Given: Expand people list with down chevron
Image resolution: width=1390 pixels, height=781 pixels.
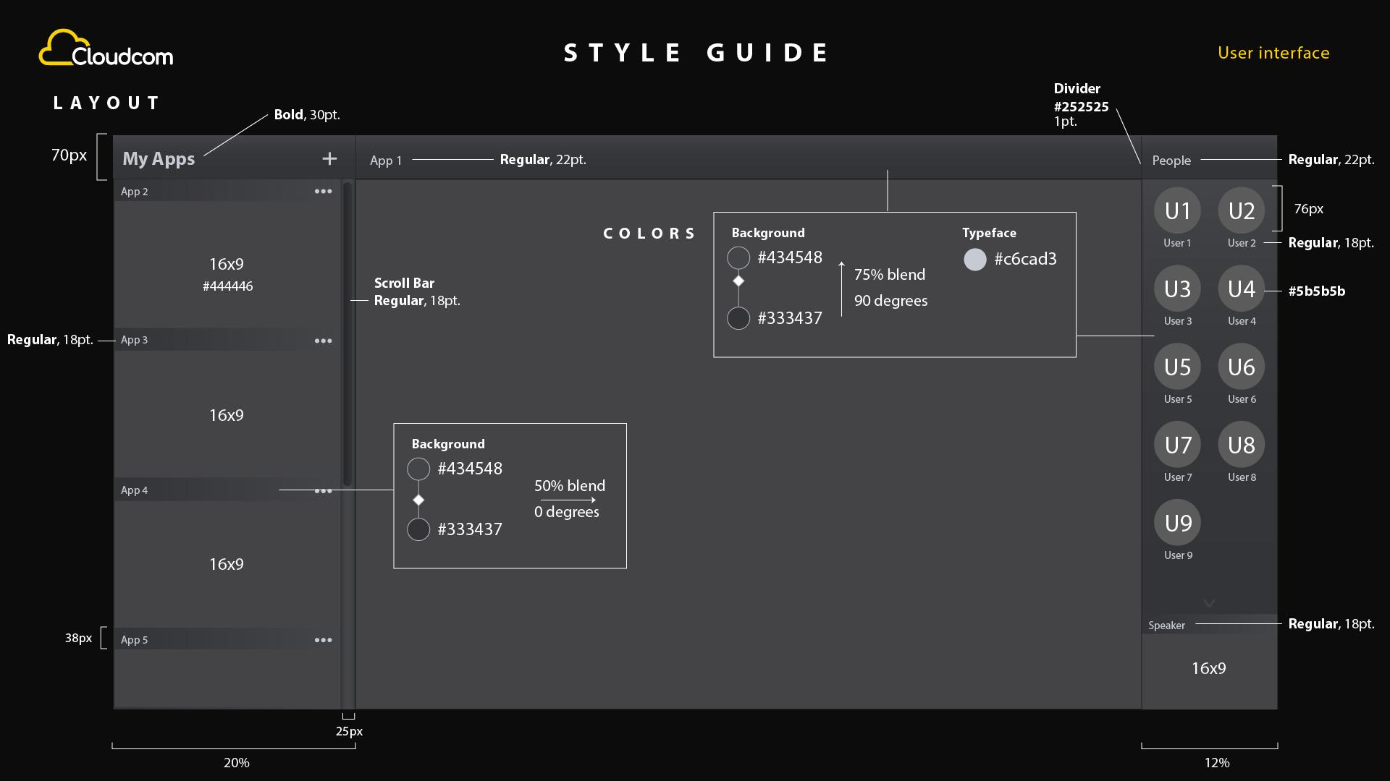Looking at the screenshot, I should coord(1209,603).
